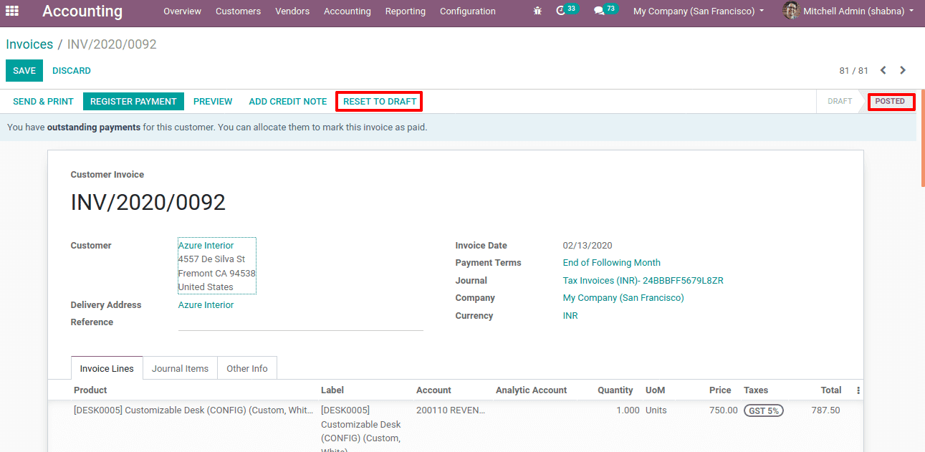
Task: Click Units UoM cell
Action: 656,410
